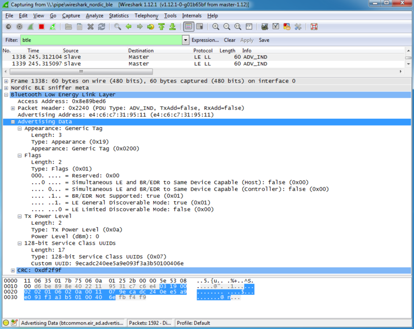Open the File menu

point(9,16)
